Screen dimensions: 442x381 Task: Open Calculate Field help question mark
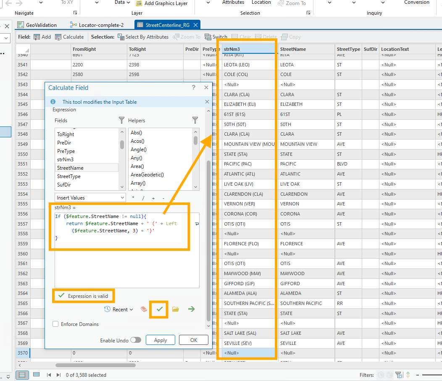[194, 87]
